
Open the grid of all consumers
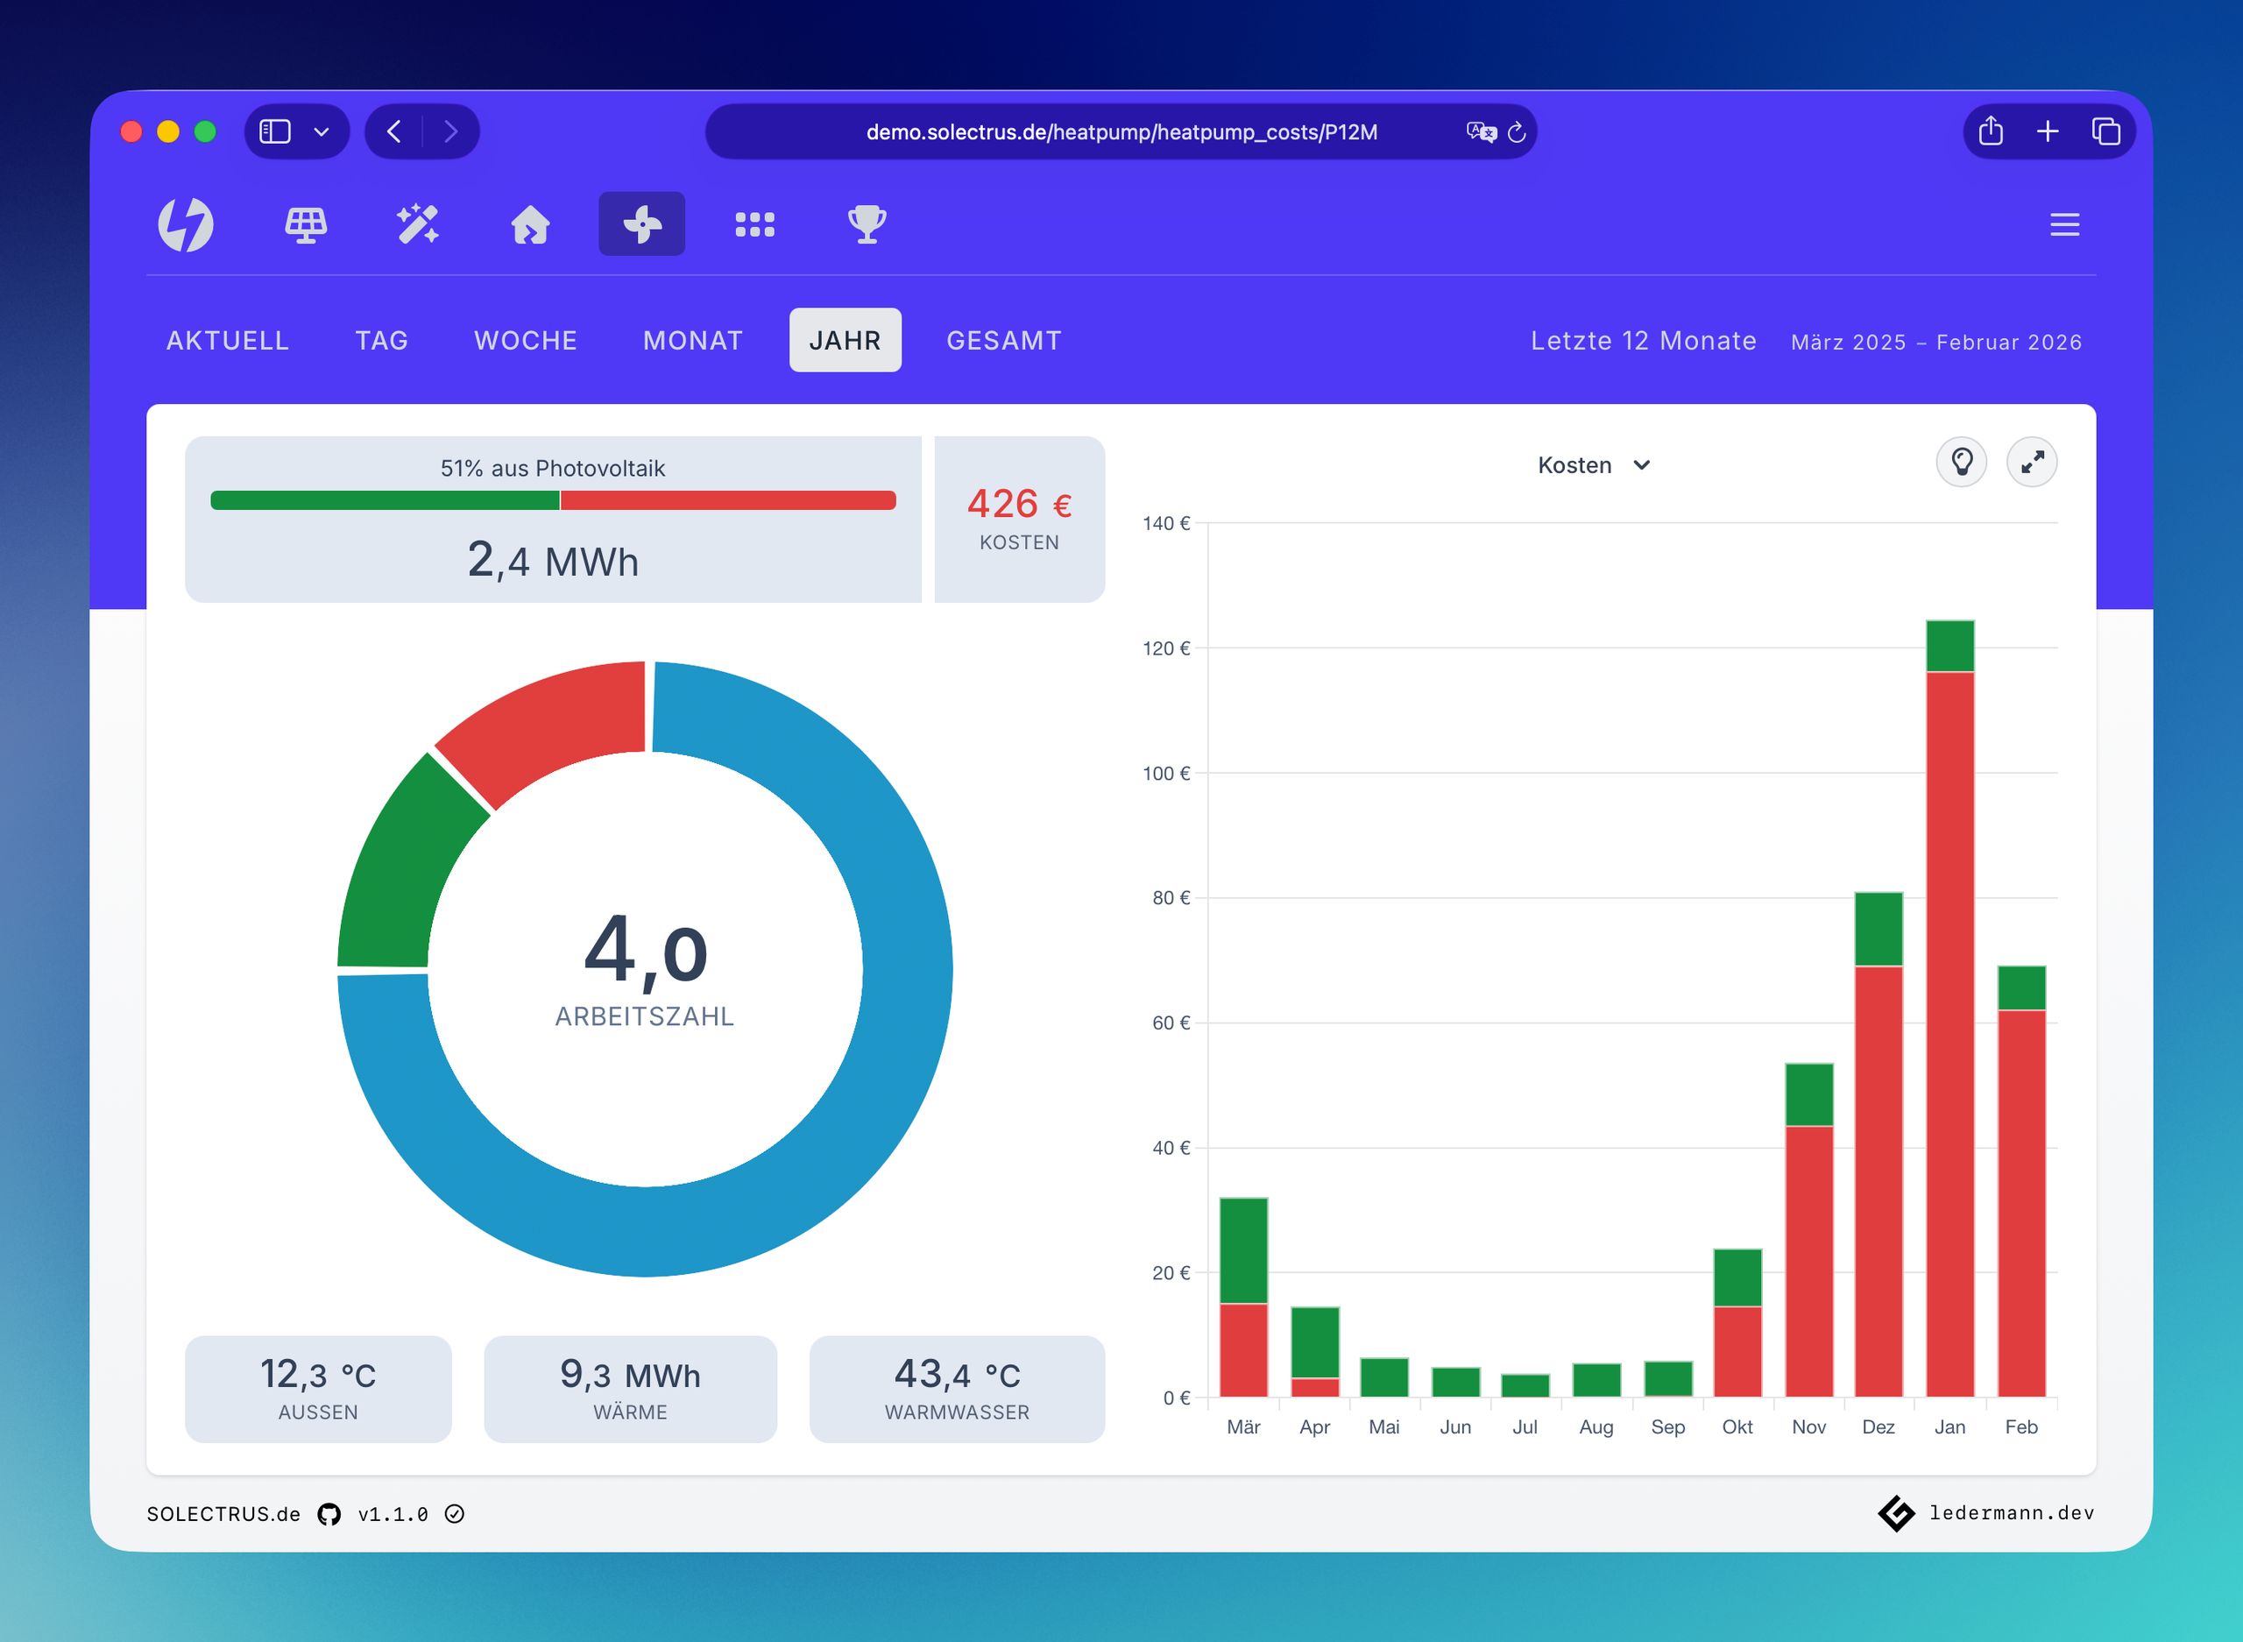[754, 224]
